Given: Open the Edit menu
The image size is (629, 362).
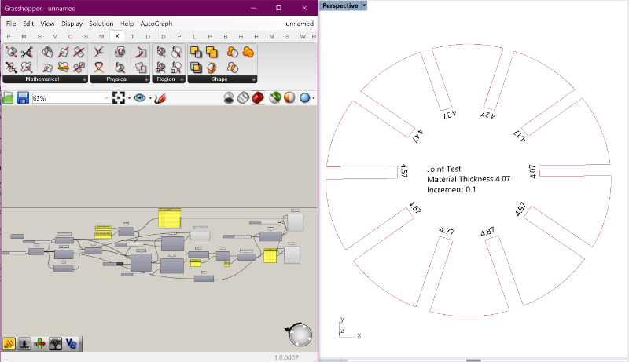Looking at the screenshot, I should point(28,24).
